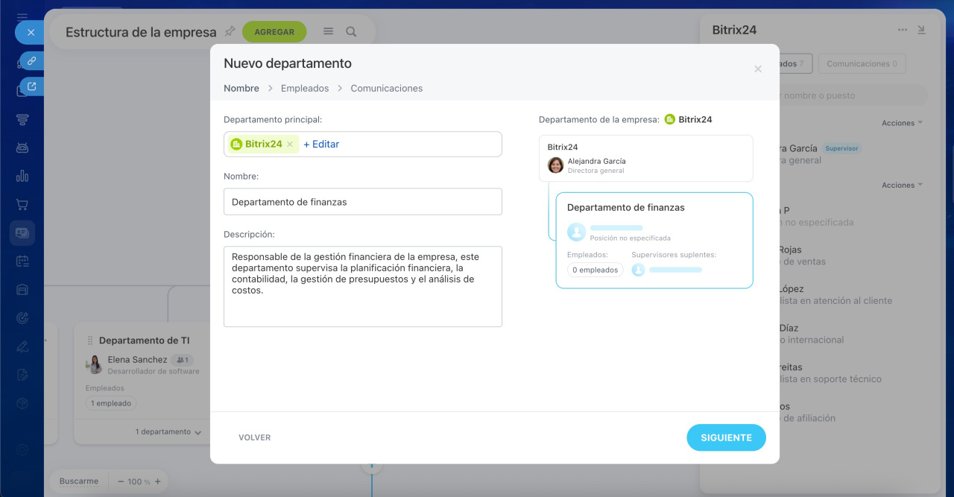Go to the Empleados step in wizard
Viewport: 954px width, 497px height.
(x=304, y=88)
